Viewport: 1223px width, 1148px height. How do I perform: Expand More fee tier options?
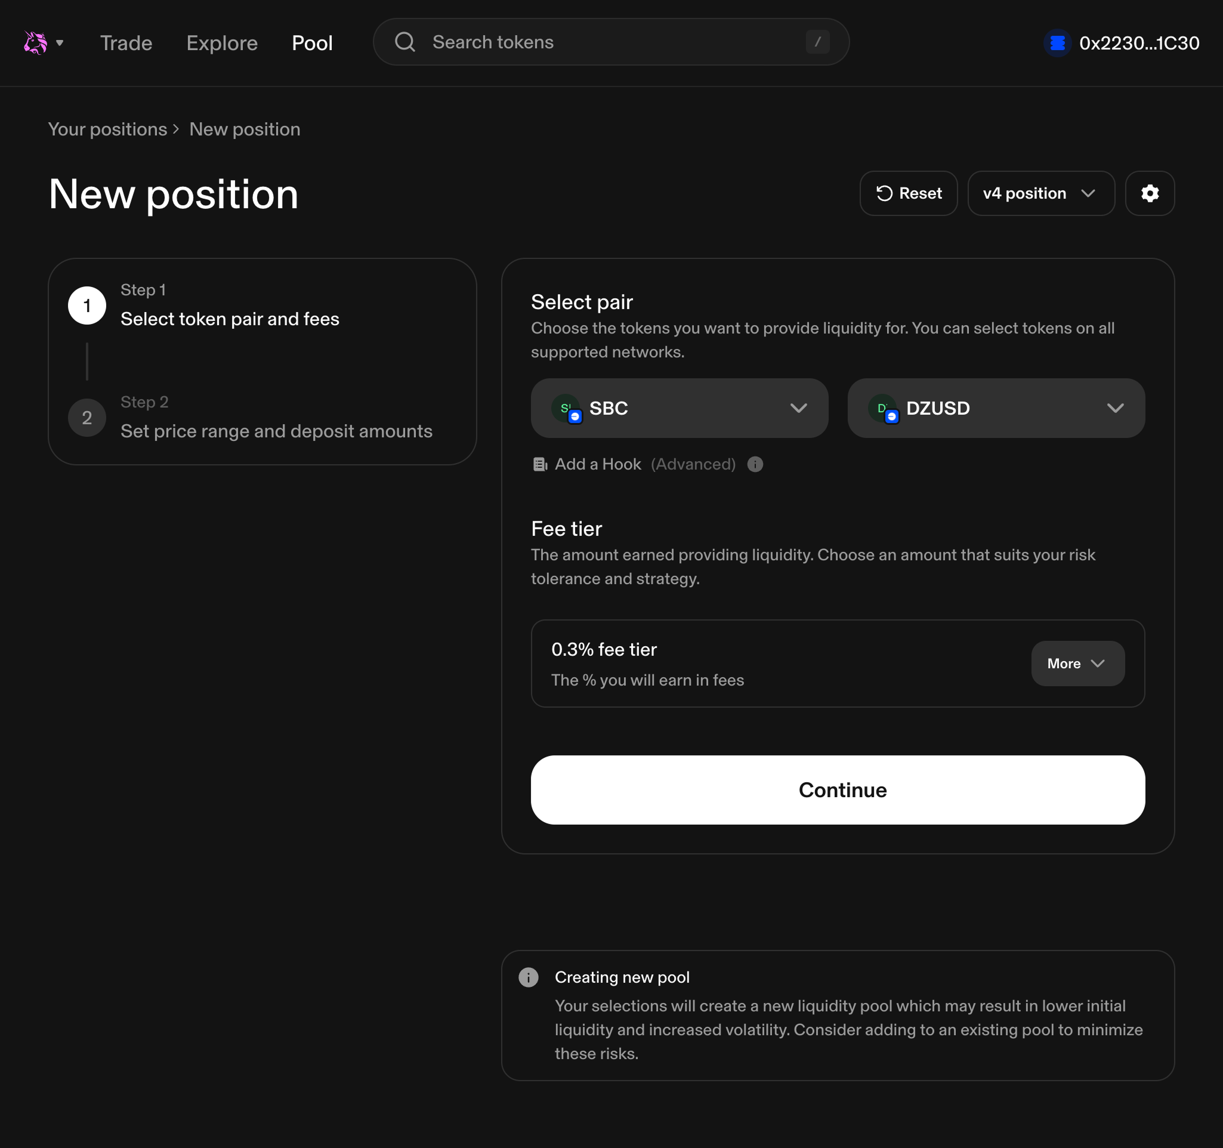[x=1077, y=664]
